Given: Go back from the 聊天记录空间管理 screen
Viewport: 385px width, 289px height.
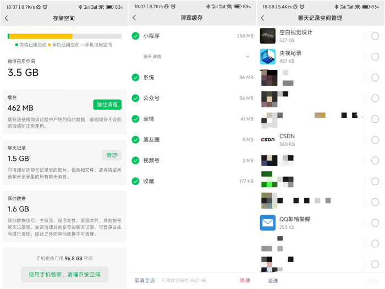Looking at the screenshot, I should coord(262,18).
